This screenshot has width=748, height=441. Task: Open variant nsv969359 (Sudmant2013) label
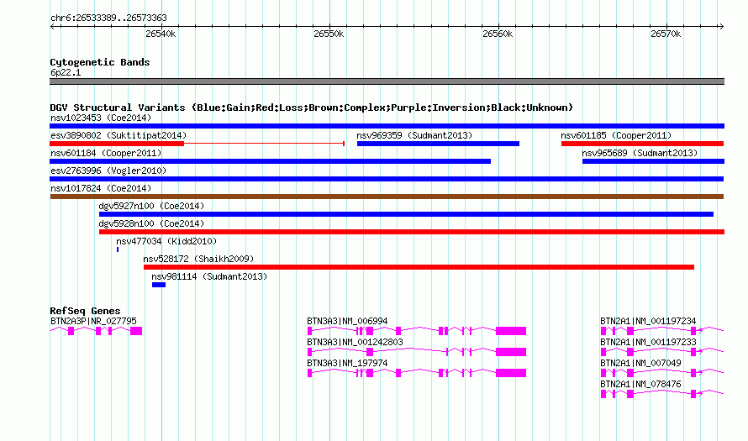point(414,135)
